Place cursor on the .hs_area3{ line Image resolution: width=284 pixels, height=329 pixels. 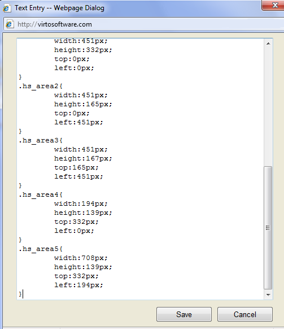click(x=41, y=140)
